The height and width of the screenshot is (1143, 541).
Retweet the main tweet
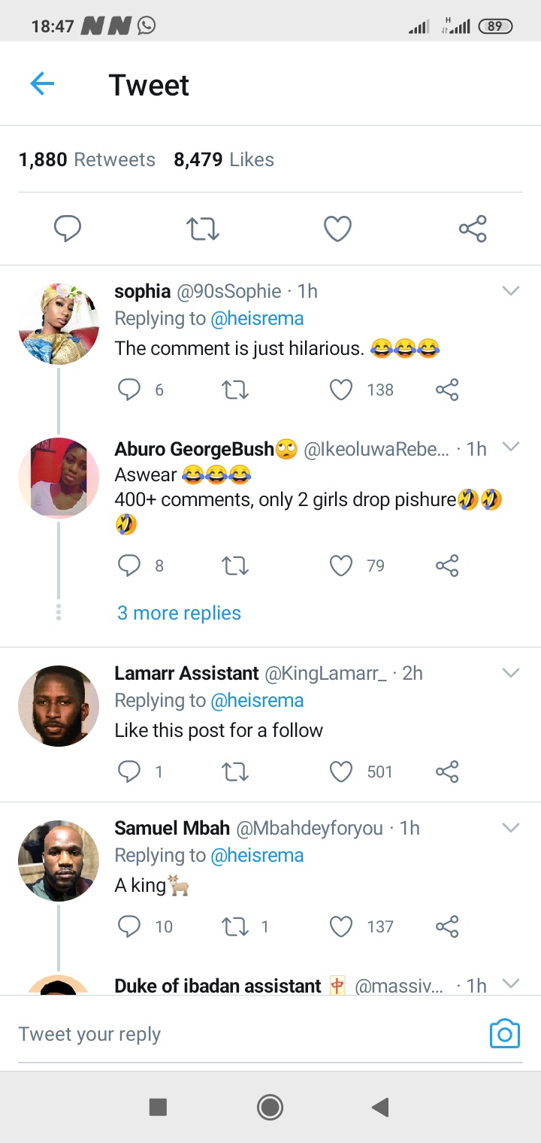[x=202, y=229]
